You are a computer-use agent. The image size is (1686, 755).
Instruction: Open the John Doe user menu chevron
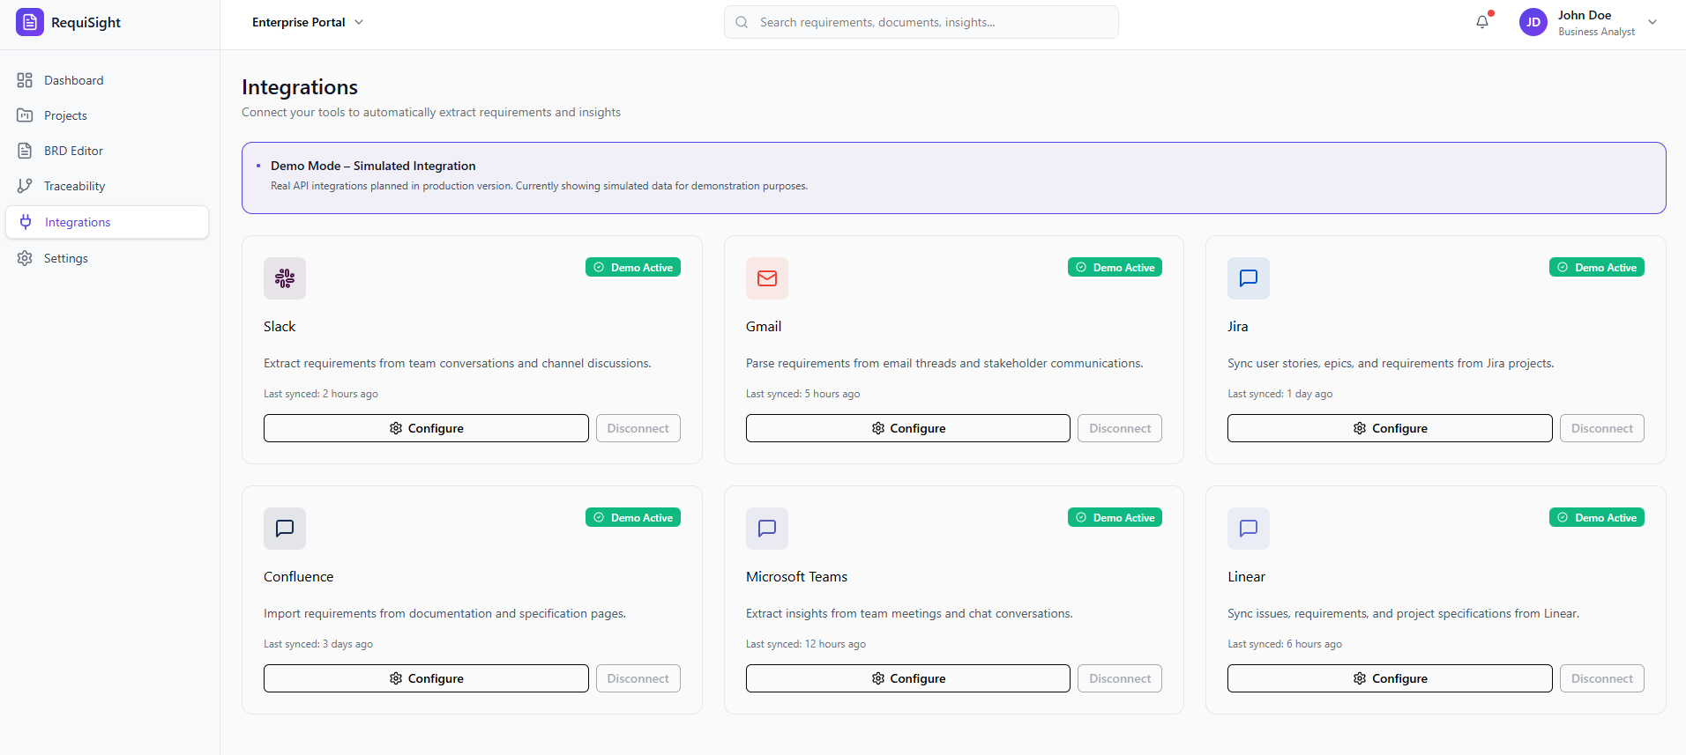point(1652,22)
